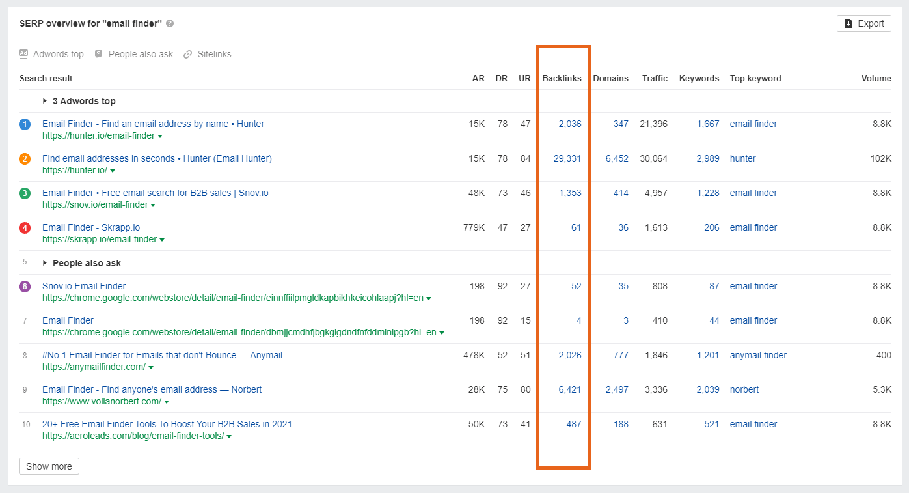This screenshot has width=909, height=493.
Task: Click the Traffic column header
Action: (x=655, y=78)
